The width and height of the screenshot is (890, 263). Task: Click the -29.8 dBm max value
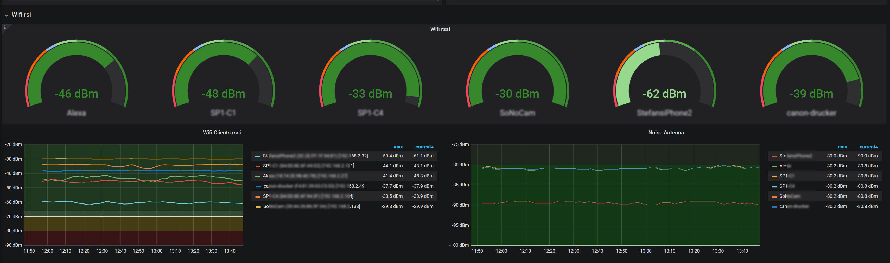tap(392, 206)
